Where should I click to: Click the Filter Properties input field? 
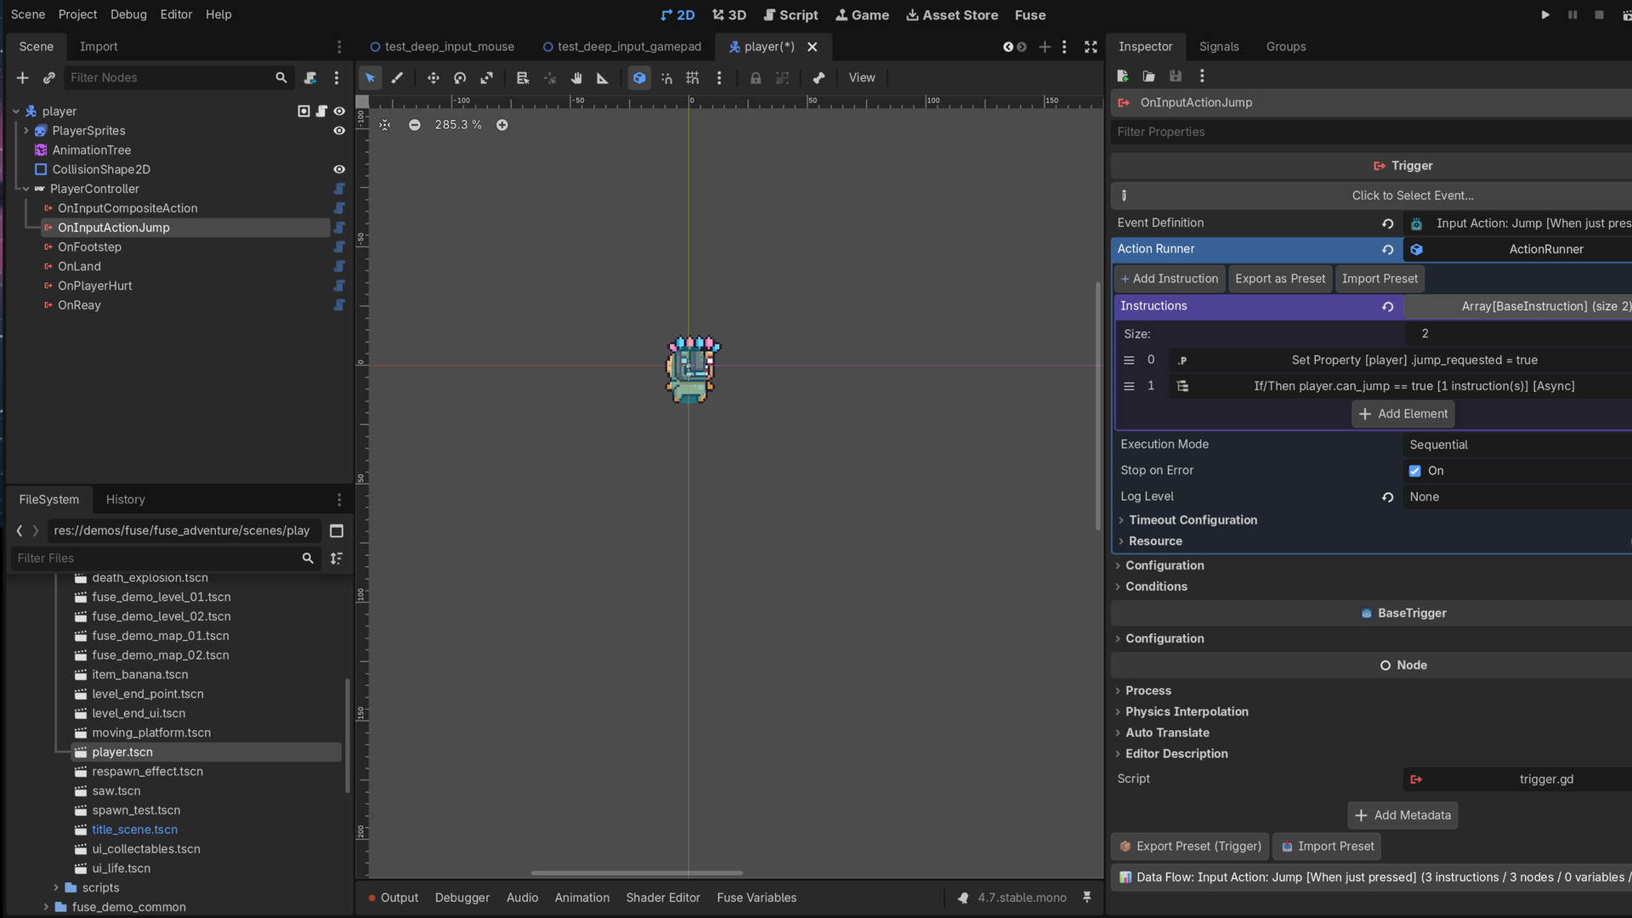[1370, 132]
